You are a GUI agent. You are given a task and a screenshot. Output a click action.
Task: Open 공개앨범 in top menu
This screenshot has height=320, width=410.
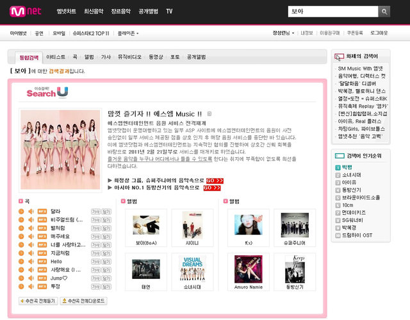148,12
